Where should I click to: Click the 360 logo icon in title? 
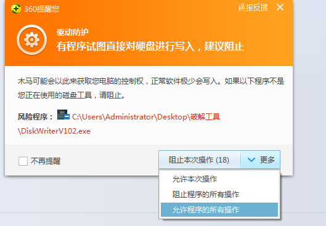click(x=16, y=9)
